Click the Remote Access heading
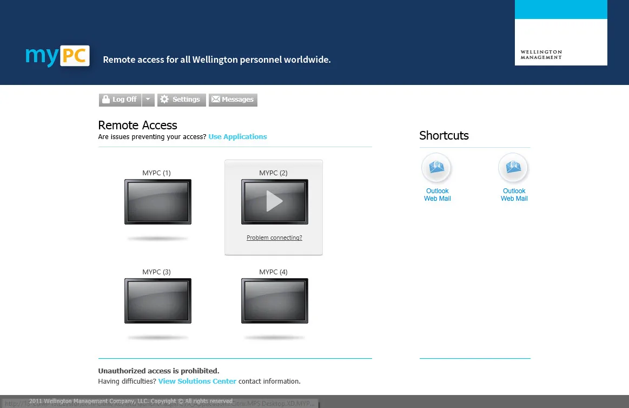629x408 pixels. [137, 125]
